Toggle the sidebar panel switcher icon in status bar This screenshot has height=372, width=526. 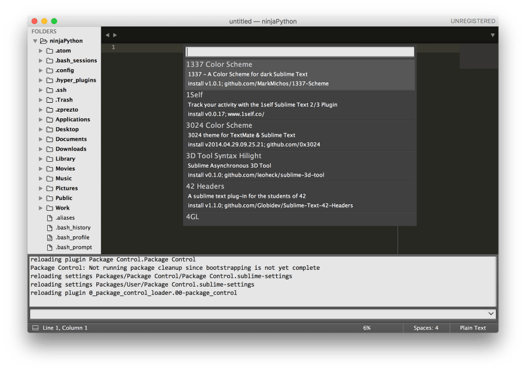coord(35,328)
